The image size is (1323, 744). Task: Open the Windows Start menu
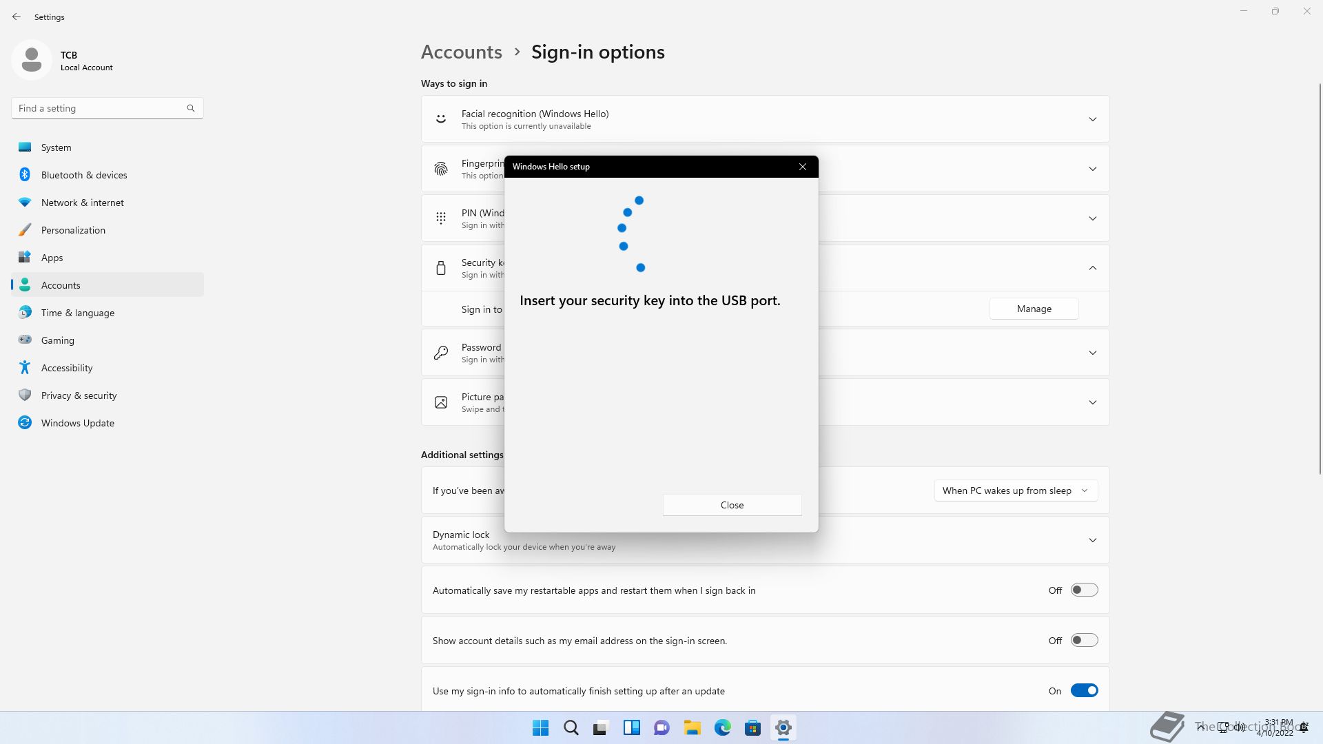(x=540, y=727)
